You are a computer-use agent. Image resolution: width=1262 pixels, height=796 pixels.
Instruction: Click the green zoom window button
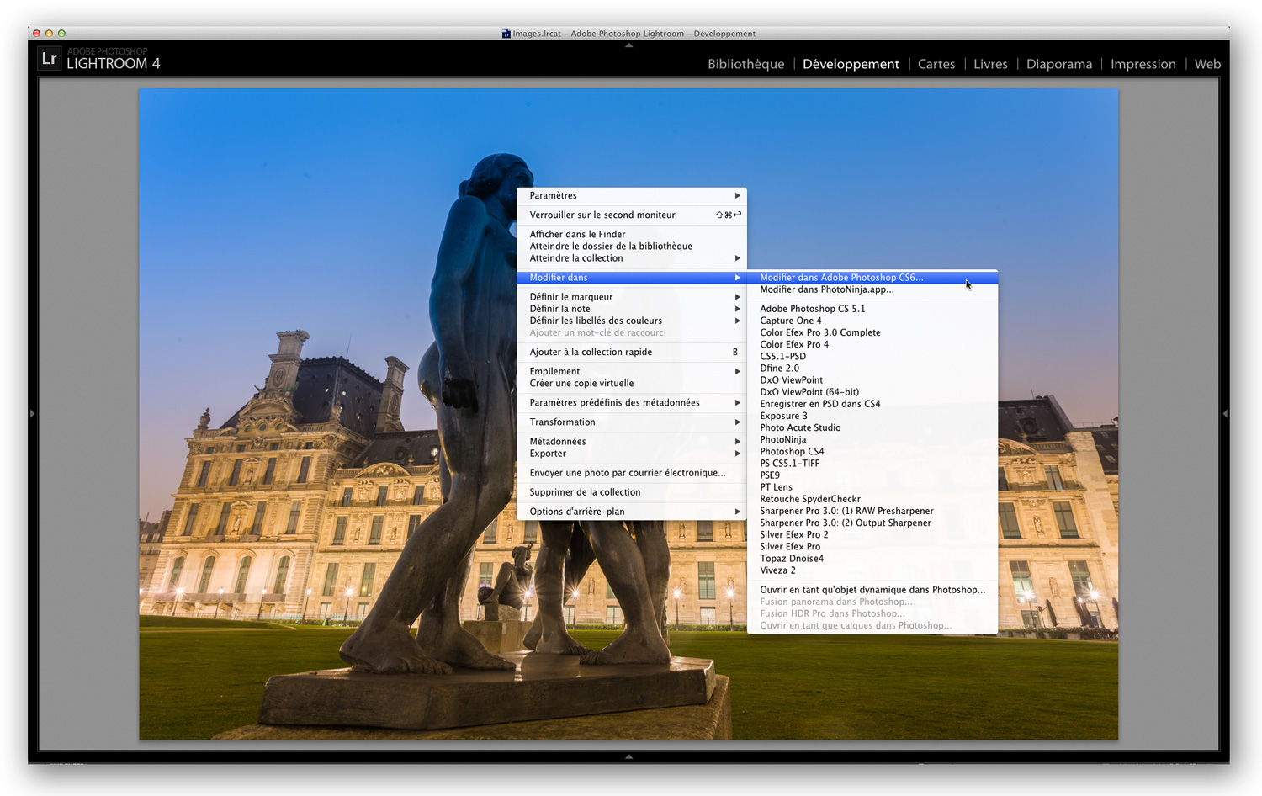pos(61,34)
